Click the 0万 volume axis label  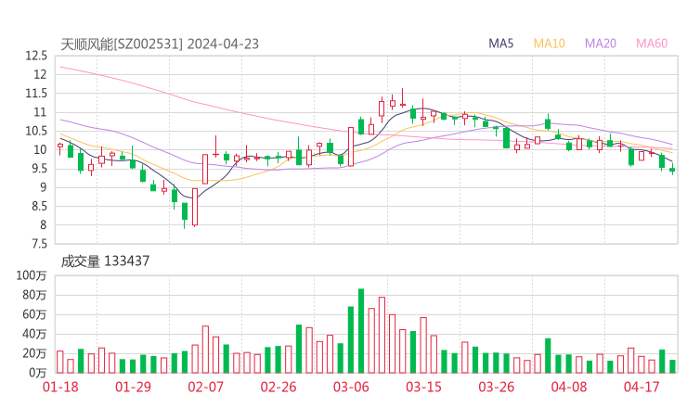tap(37, 373)
